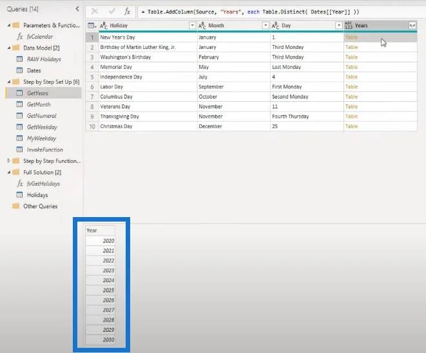Click the Holidays query table icon
This screenshot has width=426, height=353.
(x=19, y=195)
